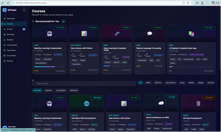
Task: Filter courses by Data Science category
Action: [171, 83]
